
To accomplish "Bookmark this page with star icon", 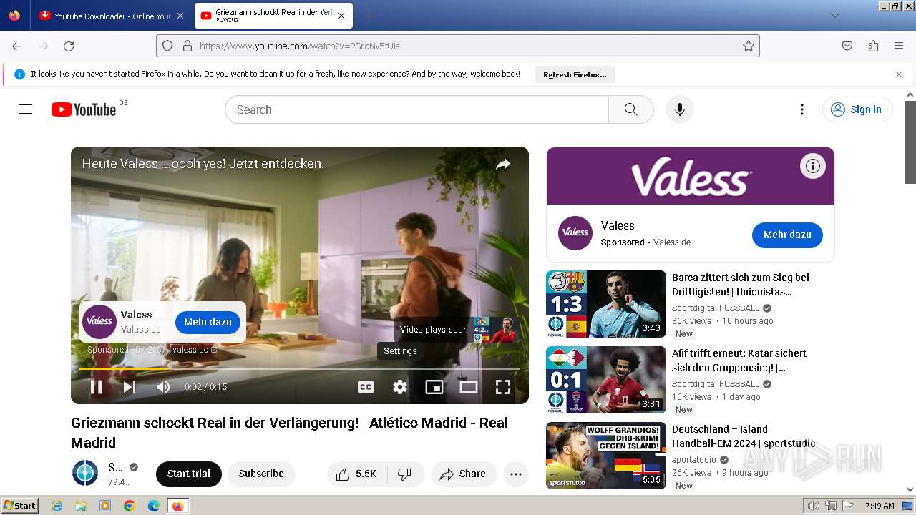I will point(749,46).
